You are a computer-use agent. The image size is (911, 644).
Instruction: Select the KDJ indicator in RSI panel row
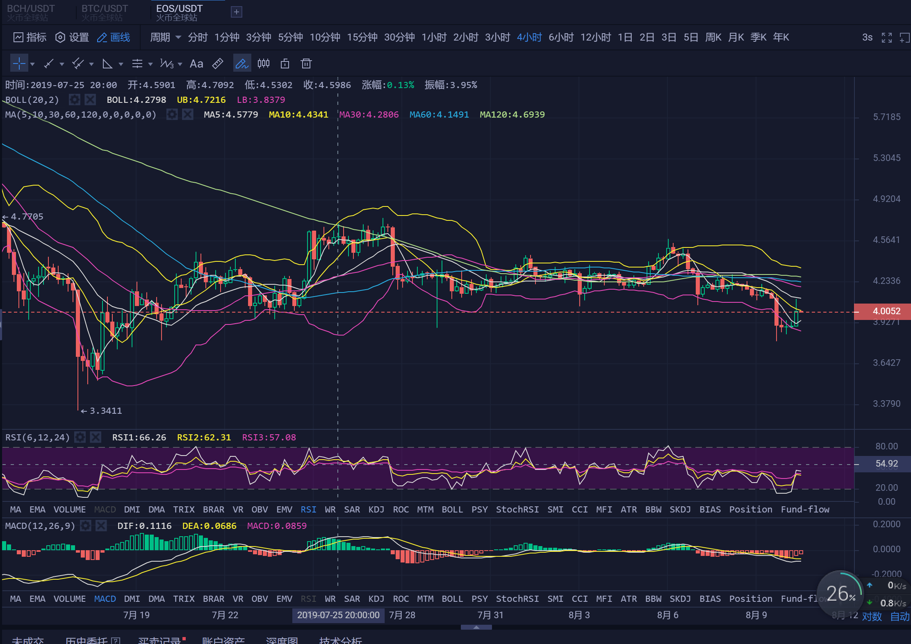coord(376,509)
